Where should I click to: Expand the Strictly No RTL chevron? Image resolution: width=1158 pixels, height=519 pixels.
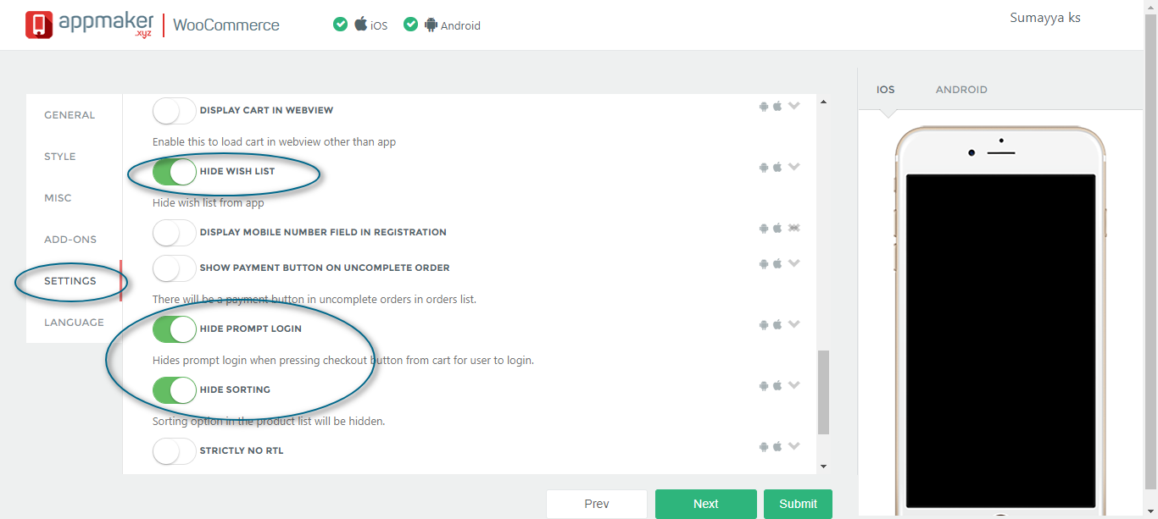click(794, 447)
